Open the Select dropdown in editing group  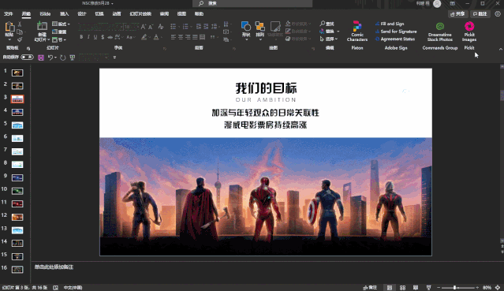coord(328,39)
